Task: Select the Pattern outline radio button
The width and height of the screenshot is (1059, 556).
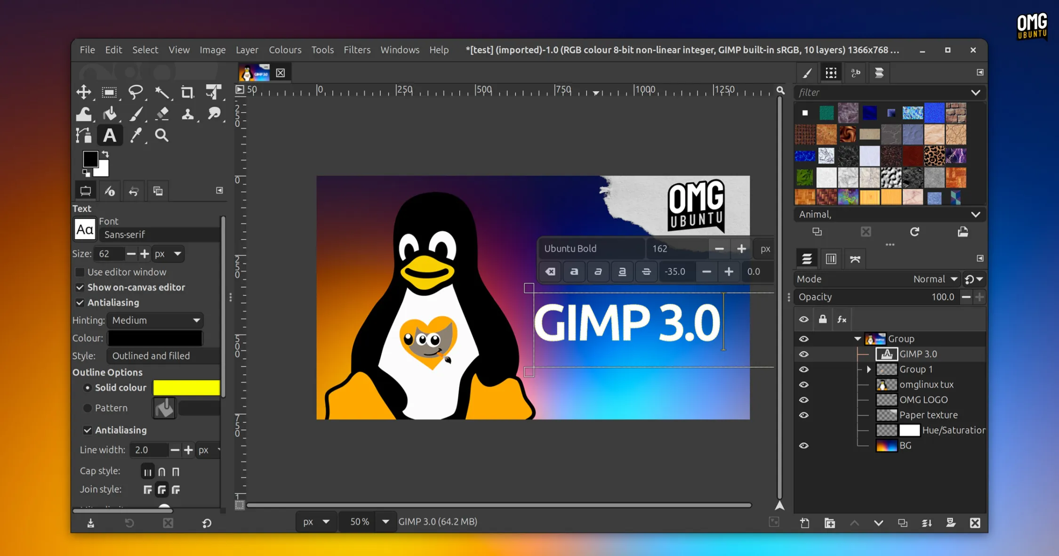Action: [x=88, y=408]
